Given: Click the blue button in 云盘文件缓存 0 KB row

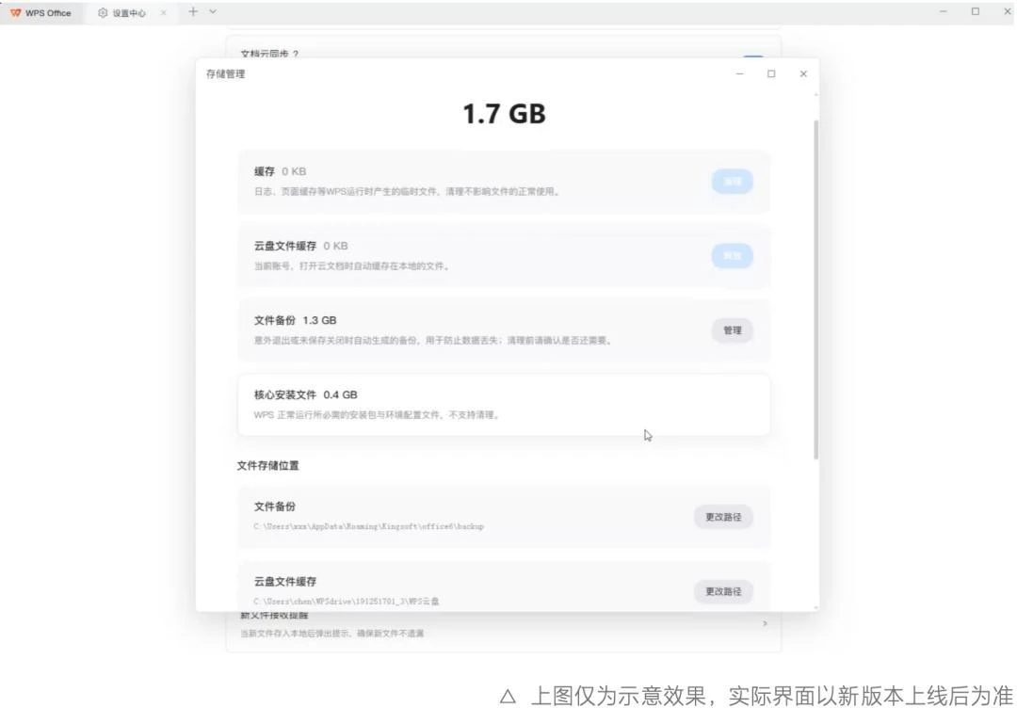Looking at the screenshot, I should coord(733,256).
